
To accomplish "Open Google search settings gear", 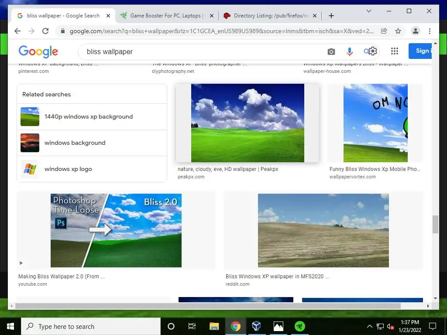I will pos(373,51).
